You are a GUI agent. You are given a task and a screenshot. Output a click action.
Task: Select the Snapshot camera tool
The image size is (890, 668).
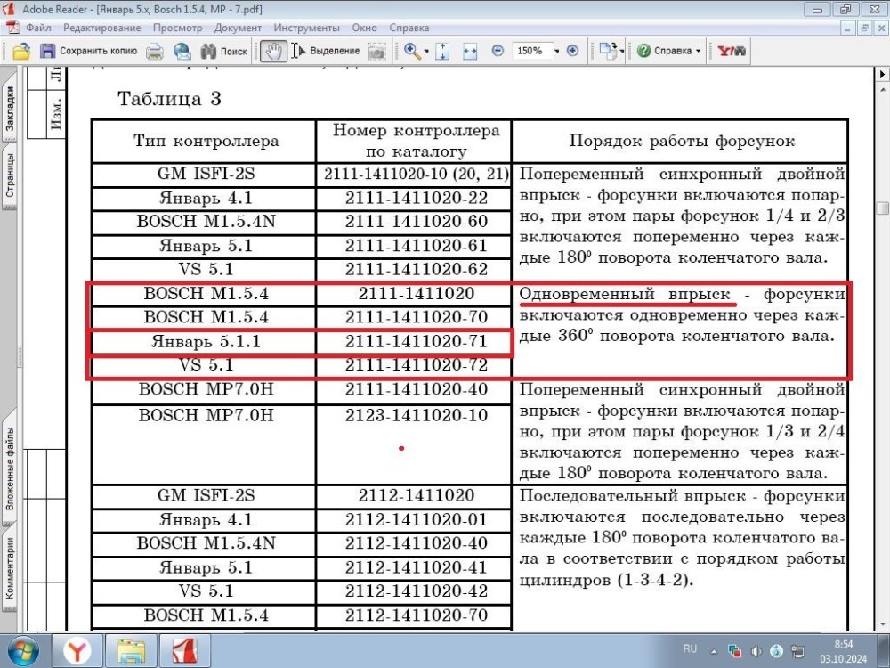[x=376, y=52]
